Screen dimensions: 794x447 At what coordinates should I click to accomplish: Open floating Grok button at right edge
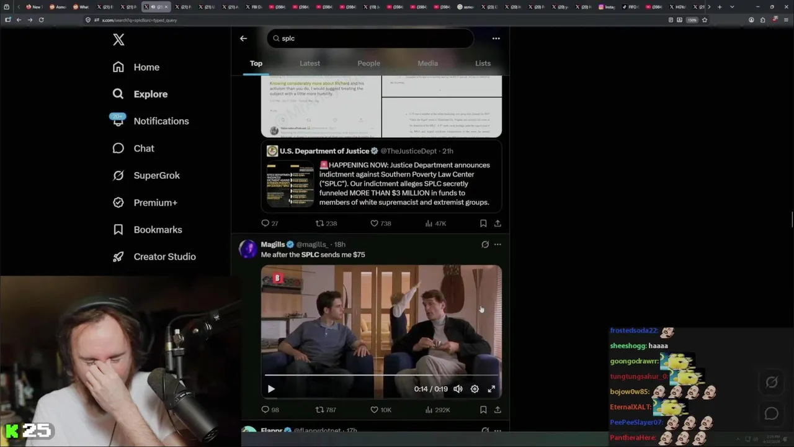click(x=772, y=382)
